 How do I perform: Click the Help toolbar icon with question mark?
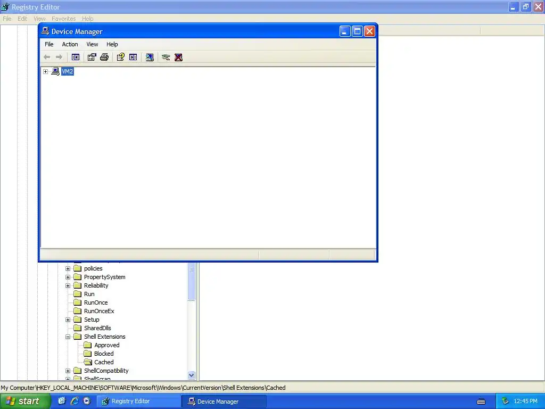pyautogui.click(x=121, y=57)
